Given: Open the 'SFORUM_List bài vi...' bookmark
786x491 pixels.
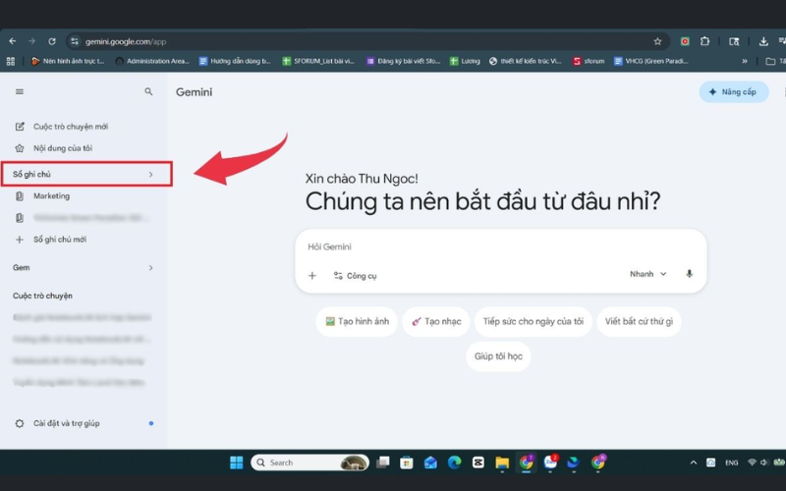Looking at the screenshot, I should pyautogui.click(x=318, y=61).
